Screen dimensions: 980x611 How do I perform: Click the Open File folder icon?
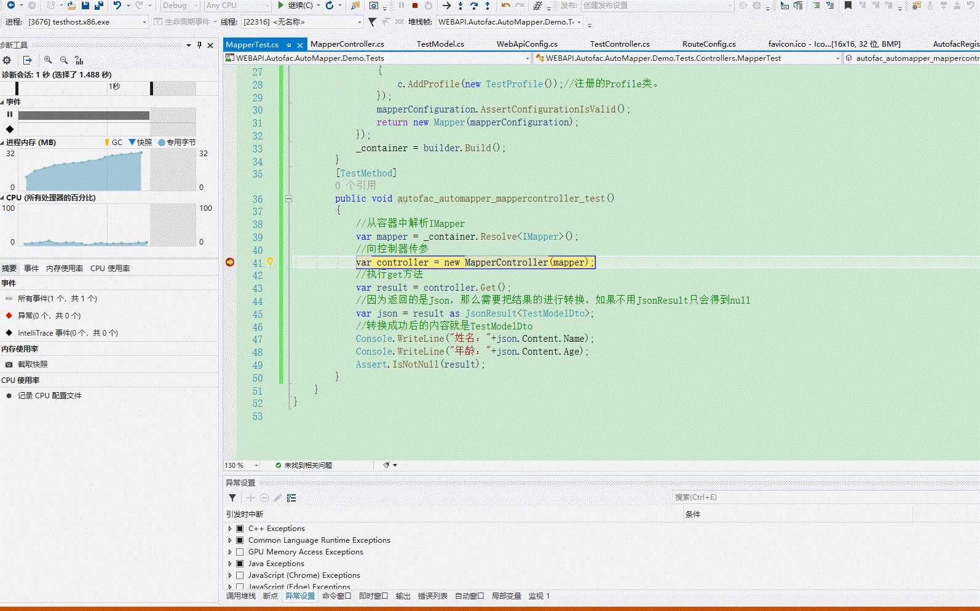(x=71, y=6)
